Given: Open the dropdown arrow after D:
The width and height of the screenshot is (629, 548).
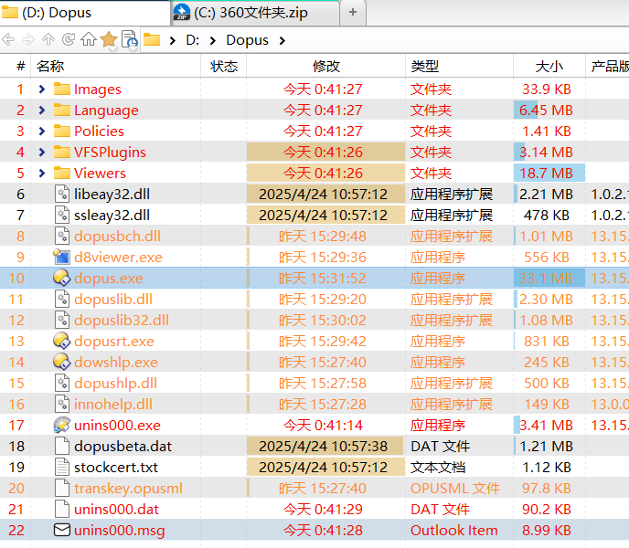Looking at the screenshot, I should click(x=213, y=40).
